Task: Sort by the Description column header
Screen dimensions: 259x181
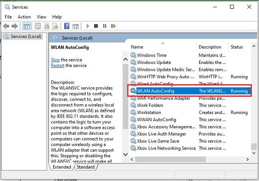Action: (212, 47)
